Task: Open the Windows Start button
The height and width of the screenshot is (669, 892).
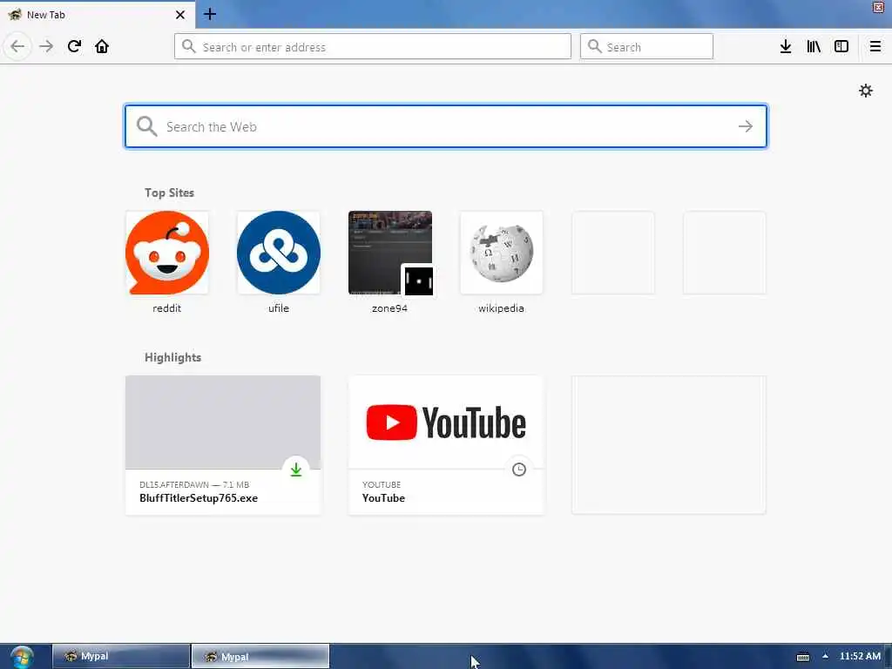Action: (x=22, y=657)
